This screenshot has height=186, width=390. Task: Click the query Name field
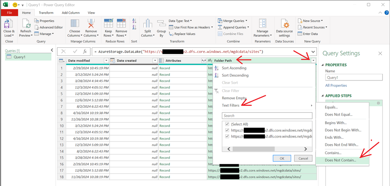(x=354, y=77)
